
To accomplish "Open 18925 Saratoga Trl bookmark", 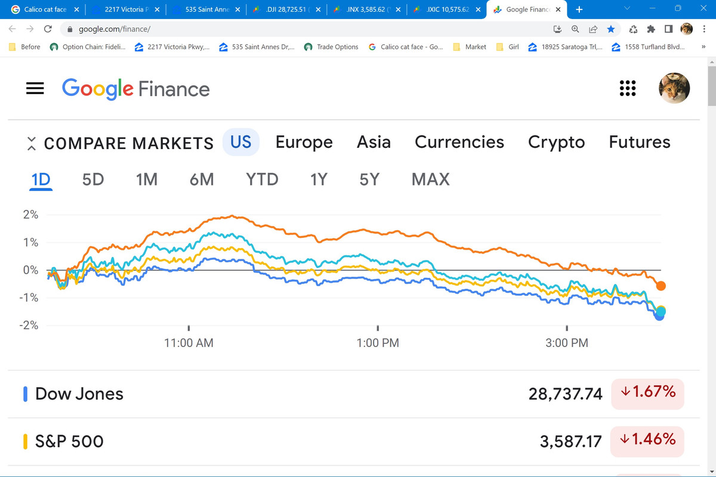I will [566, 47].
